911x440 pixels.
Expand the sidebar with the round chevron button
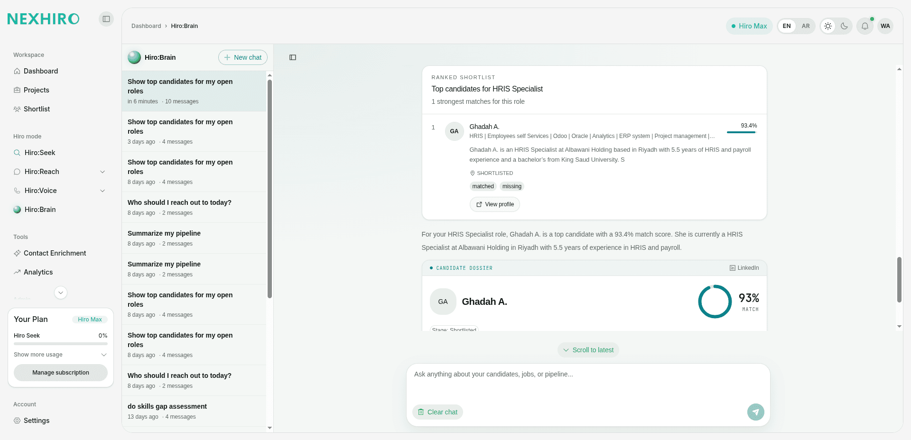61,293
